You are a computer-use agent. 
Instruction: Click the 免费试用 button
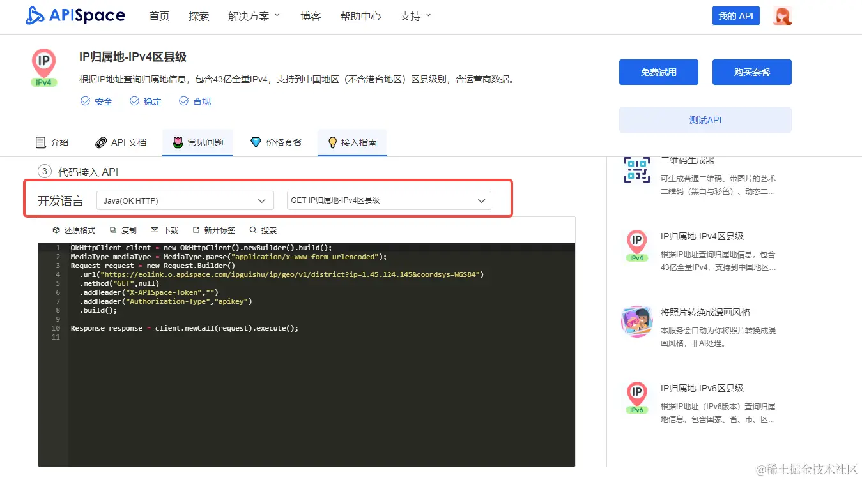pos(659,72)
